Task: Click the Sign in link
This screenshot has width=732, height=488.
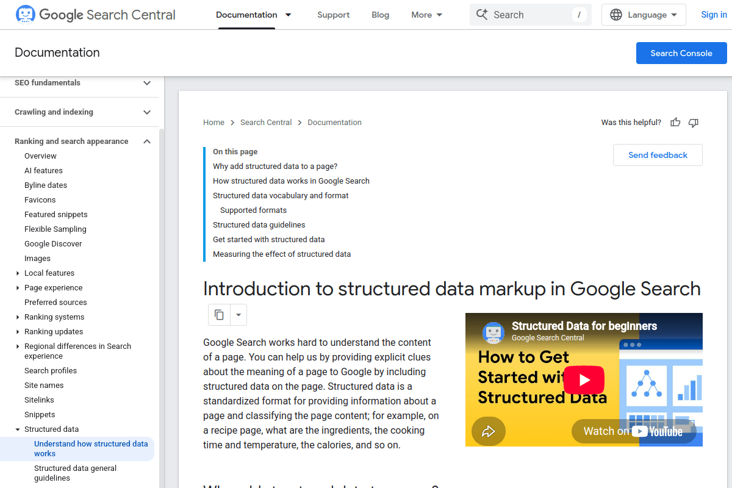Action: pos(714,15)
